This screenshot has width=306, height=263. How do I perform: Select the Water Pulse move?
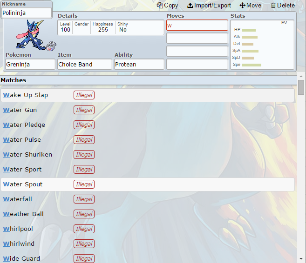click(x=148, y=140)
